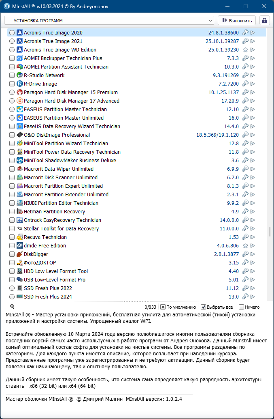Tick the 'Ничего' checkbox

point(242,307)
